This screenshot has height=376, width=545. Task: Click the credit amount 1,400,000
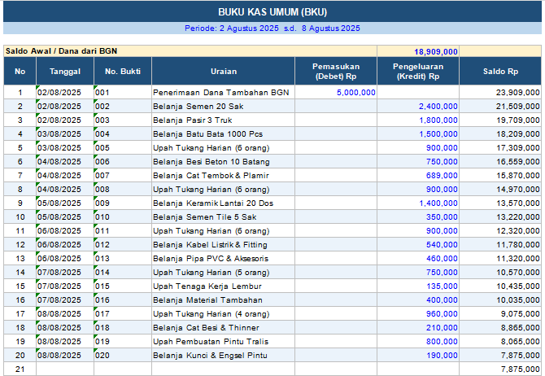pos(418,203)
